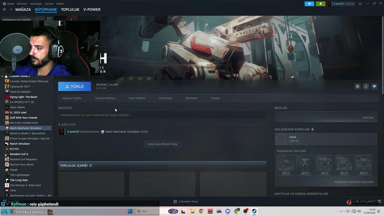Image resolution: width=384 pixels, height=216 pixels.
Task: Open Google Chrome from the taskbar
Action: [x=201, y=211]
